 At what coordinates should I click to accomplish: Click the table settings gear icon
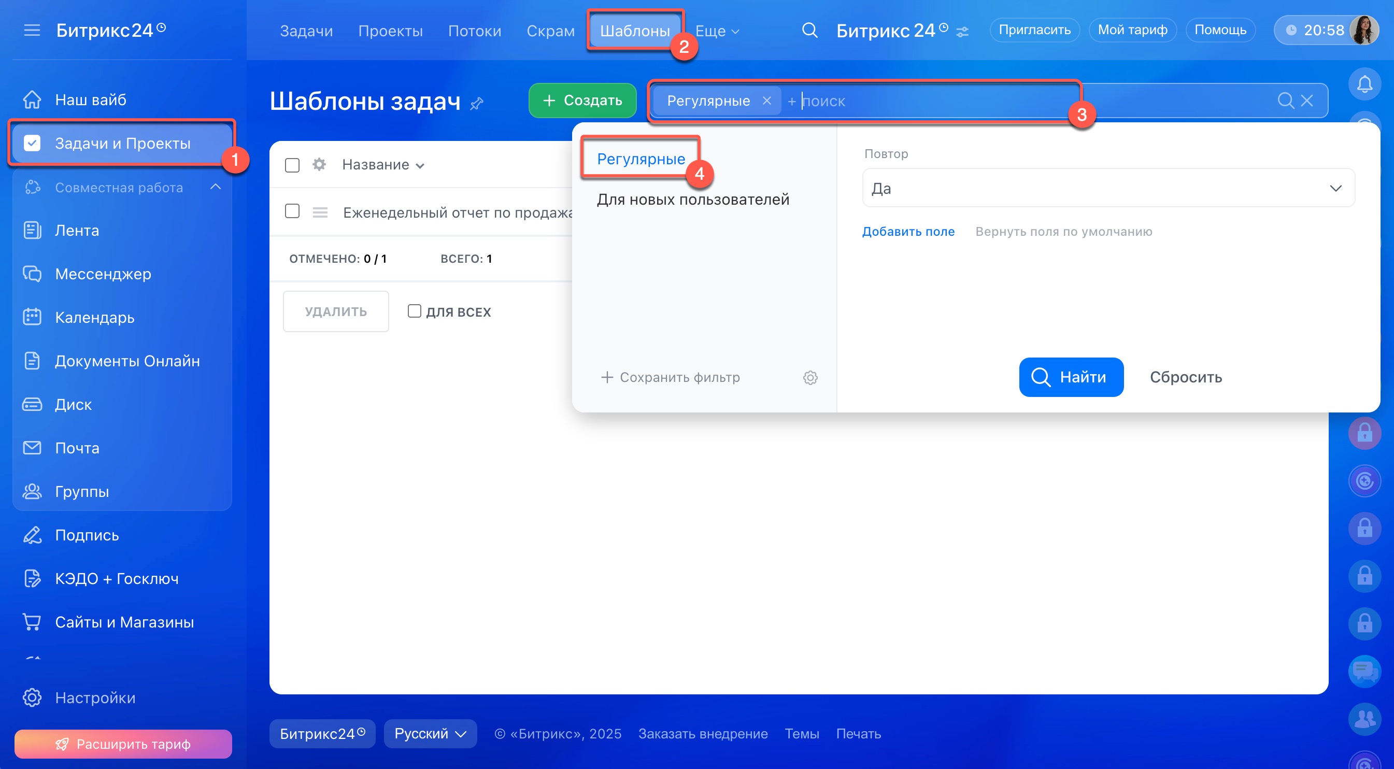coord(319,164)
